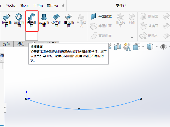Image resolution: width=170 pixels, height=127 pixels.
Task: Open the display style dropdown arrow
Action: 157,47
